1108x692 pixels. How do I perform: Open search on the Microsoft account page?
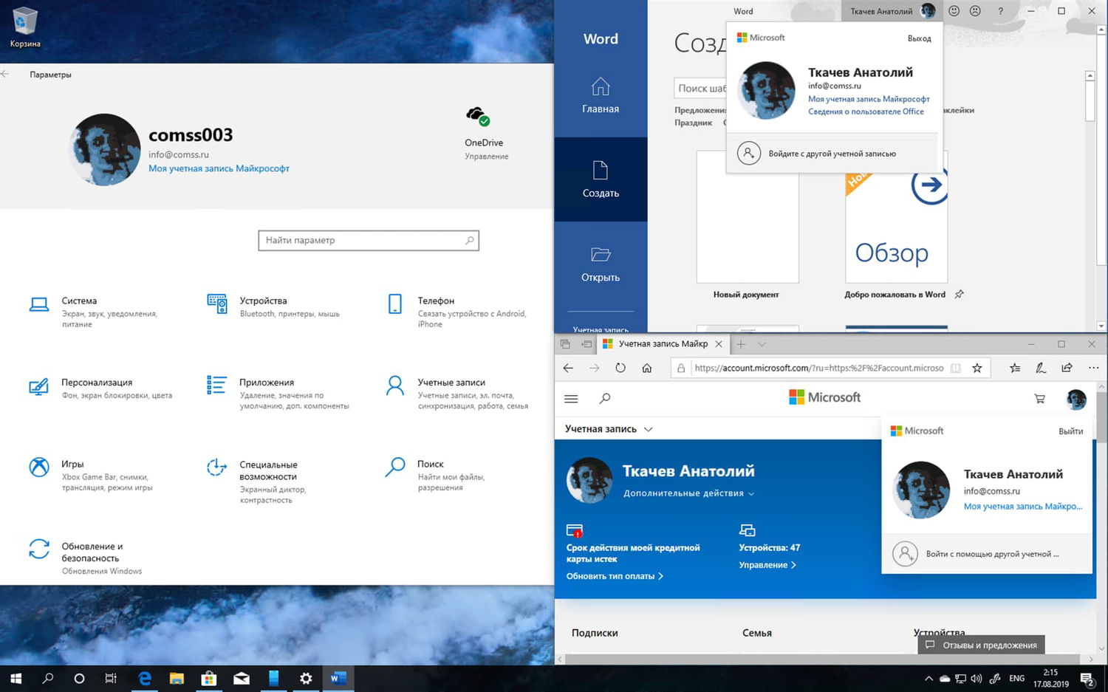[605, 399]
